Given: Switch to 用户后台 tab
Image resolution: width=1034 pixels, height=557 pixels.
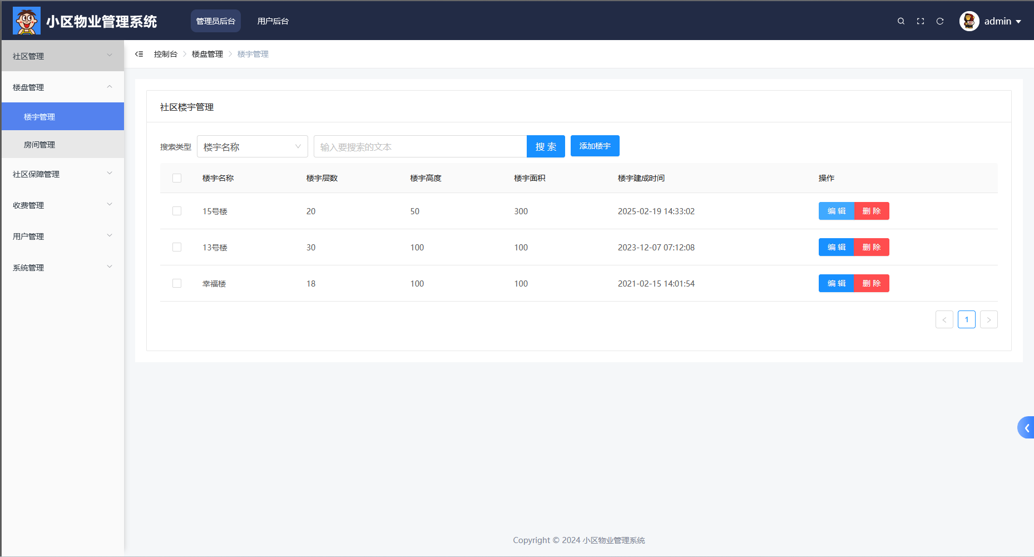Looking at the screenshot, I should coord(273,21).
